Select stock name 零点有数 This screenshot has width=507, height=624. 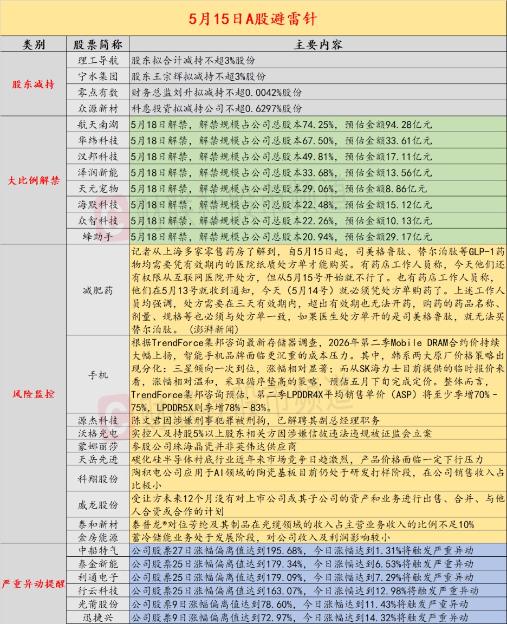[98, 92]
